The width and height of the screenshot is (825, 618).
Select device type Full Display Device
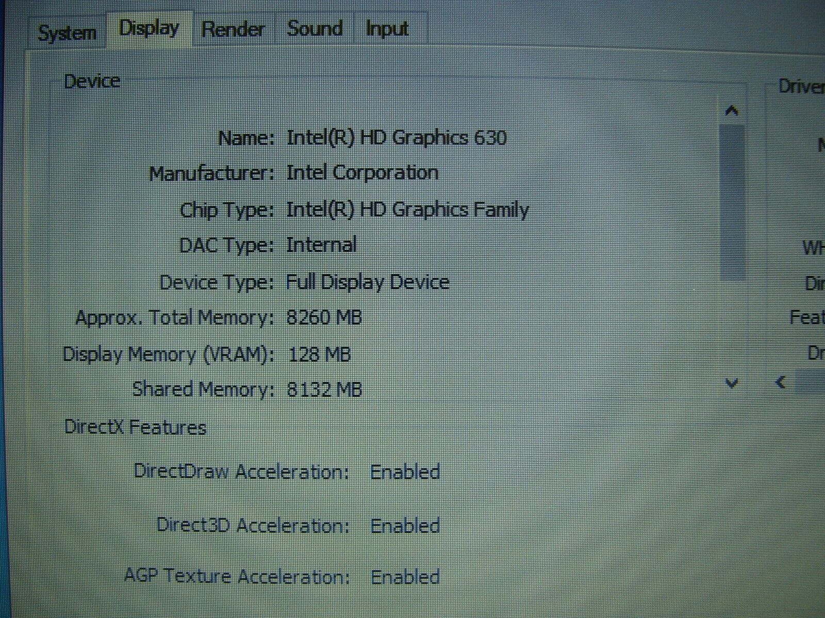[x=368, y=282]
